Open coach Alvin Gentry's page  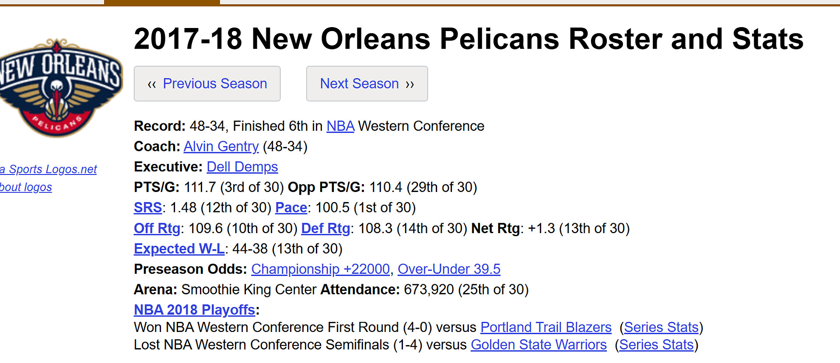[x=221, y=147]
